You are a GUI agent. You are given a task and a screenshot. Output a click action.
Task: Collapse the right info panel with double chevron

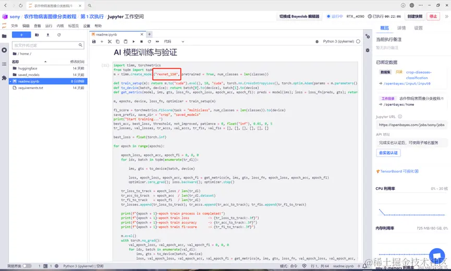[x=447, y=16]
